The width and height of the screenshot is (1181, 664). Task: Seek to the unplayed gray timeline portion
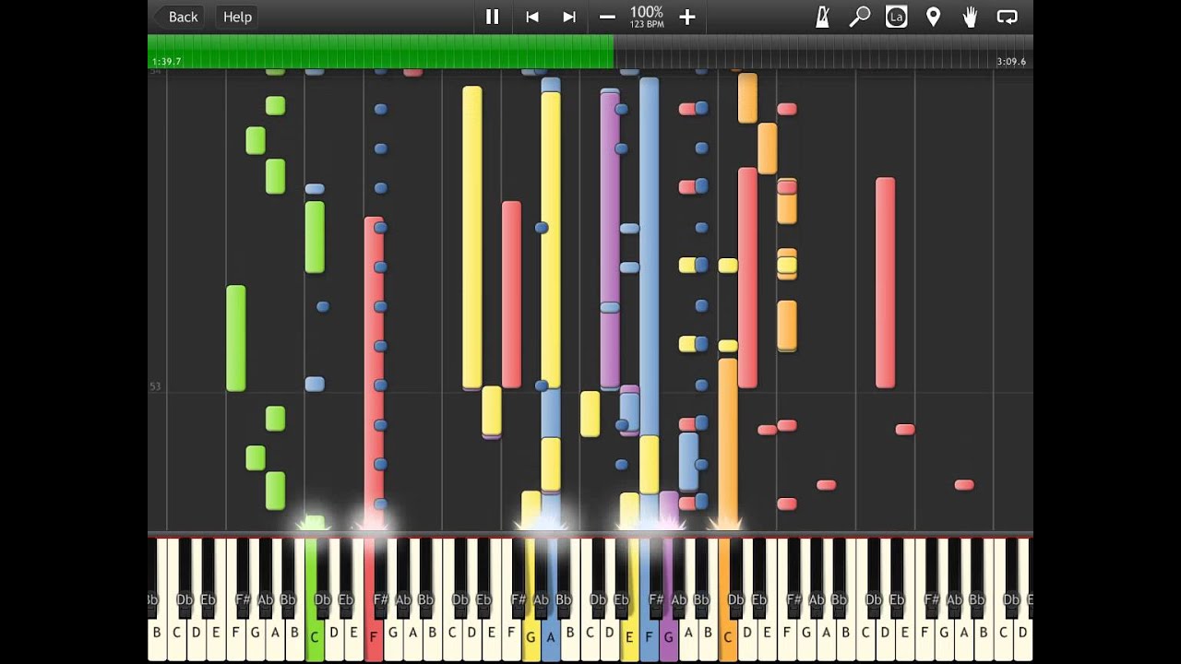click(x=823, y=52)
